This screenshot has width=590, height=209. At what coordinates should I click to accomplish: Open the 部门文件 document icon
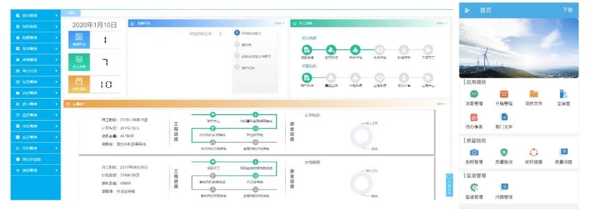tap(504, 117)
